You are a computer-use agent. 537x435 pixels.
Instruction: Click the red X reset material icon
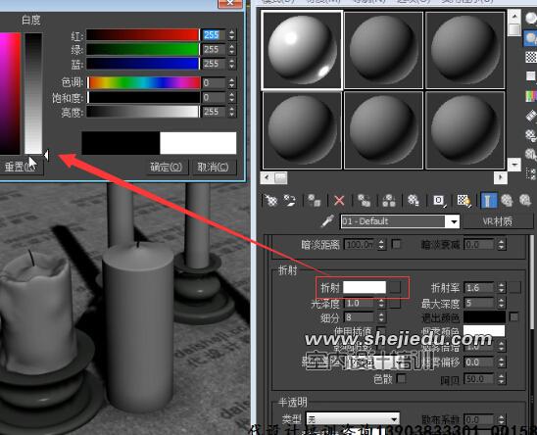coord(339,201)
